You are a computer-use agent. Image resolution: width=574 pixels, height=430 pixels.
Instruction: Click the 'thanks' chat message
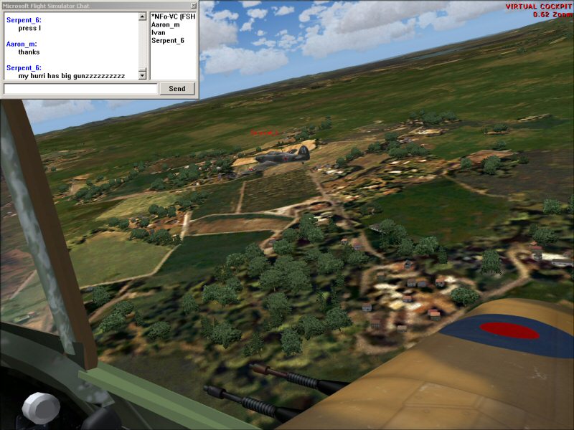(29, 52)
